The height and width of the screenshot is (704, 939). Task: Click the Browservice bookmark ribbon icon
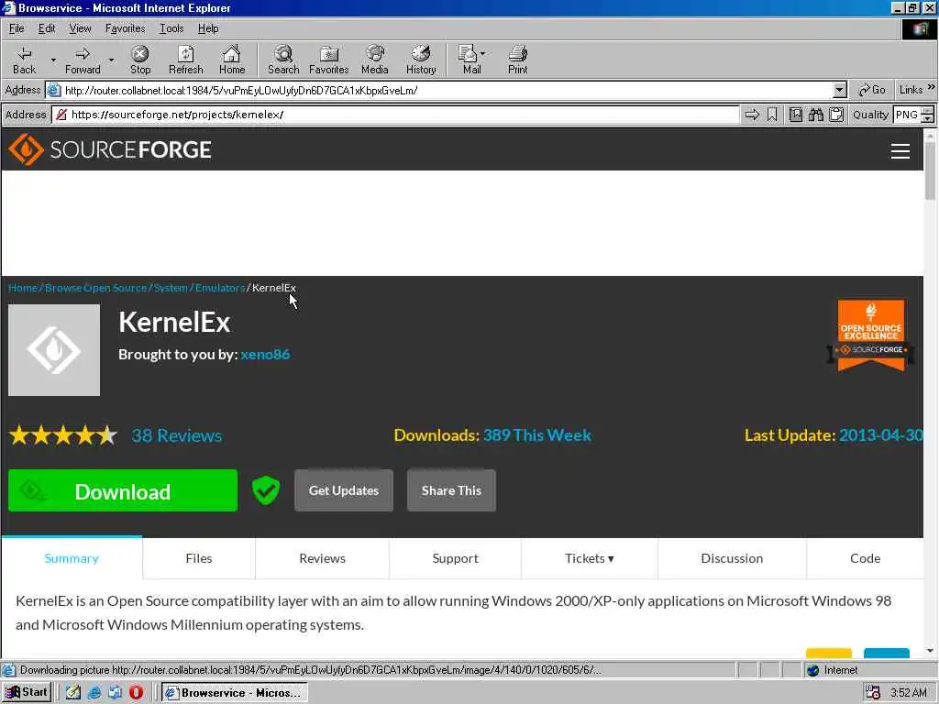tap(772, 115)
